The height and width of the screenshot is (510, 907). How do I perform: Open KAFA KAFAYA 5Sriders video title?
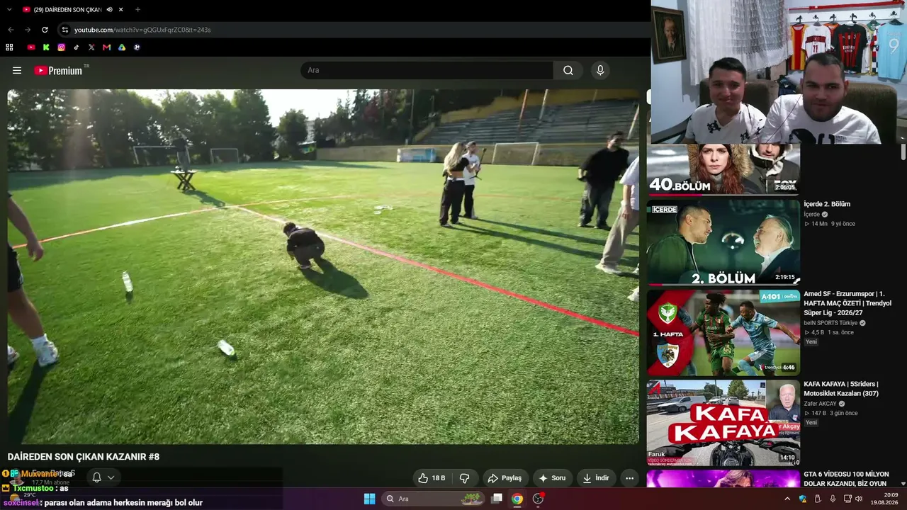click(841, 388)
